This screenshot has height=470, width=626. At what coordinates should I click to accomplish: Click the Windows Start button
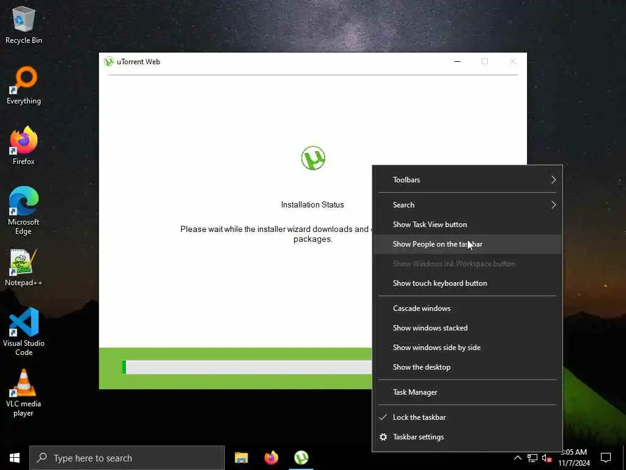(15, 458)
